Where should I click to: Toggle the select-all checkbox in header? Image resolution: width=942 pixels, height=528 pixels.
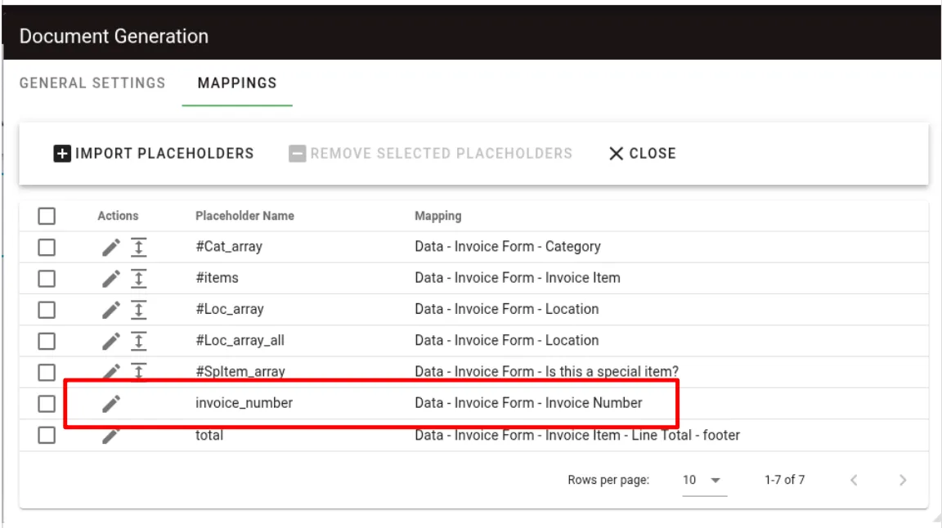[47, 215]
